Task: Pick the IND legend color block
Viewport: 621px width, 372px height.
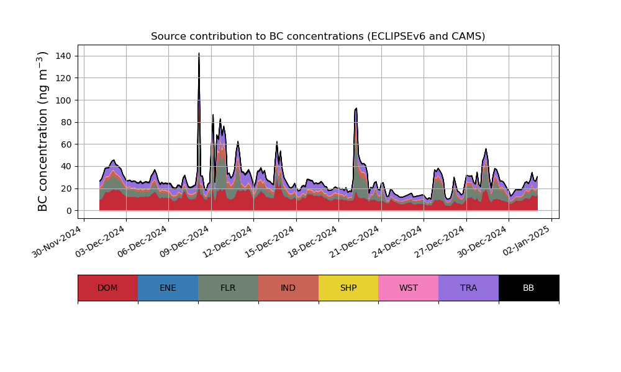Action: pos(288,288)
